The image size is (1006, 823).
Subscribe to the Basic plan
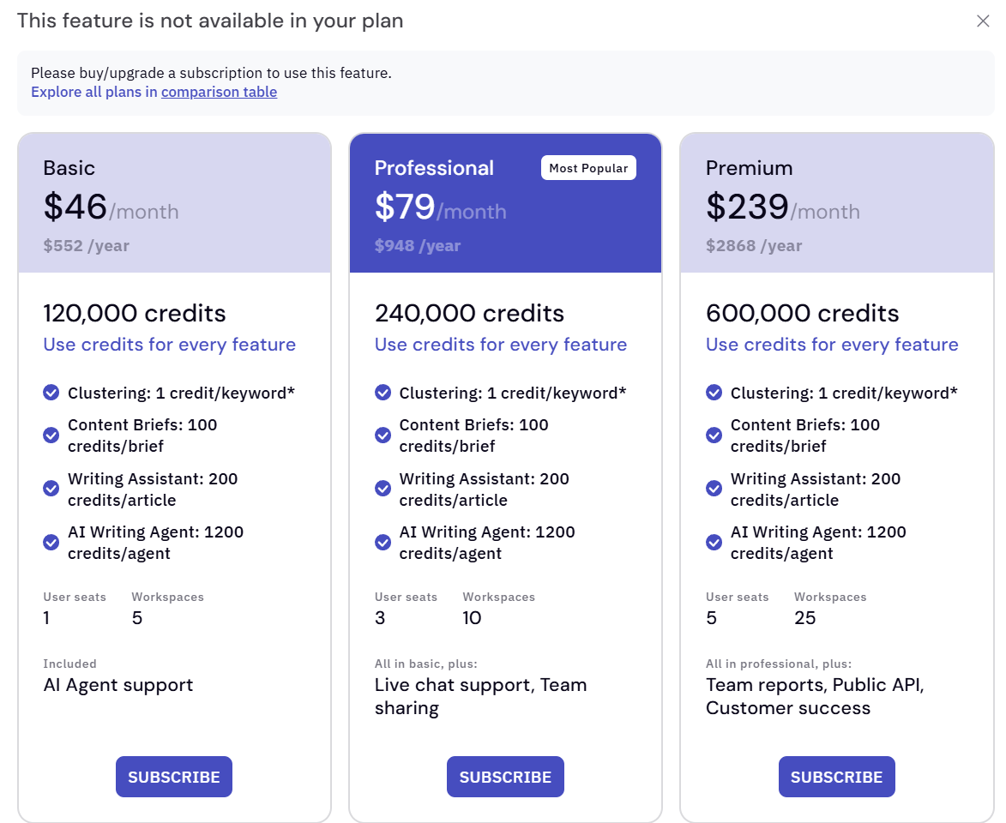174,777
